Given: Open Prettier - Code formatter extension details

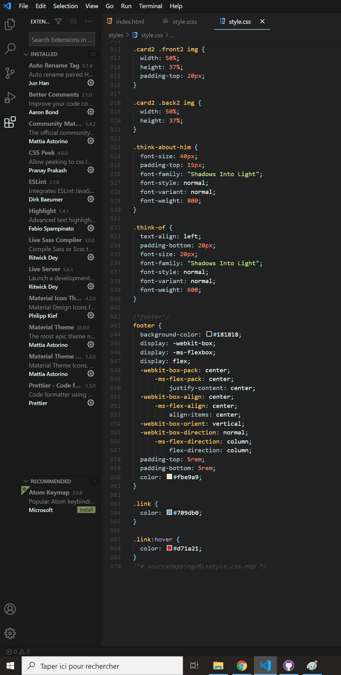Looking at the screenshot, I should tap(61, 394).
